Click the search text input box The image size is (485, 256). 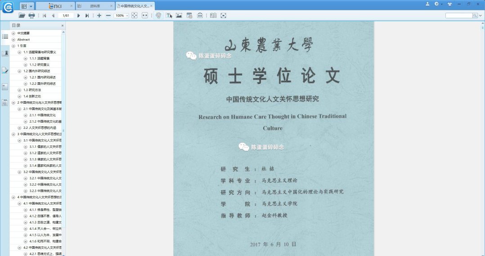tap(459, 15)
